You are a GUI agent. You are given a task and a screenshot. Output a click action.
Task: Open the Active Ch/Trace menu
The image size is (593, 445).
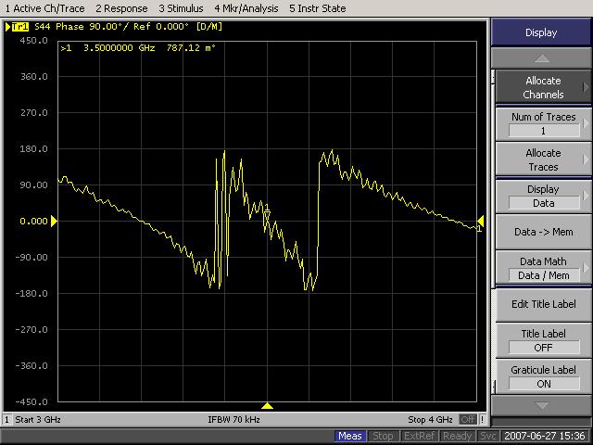click(x=45, y=8)
